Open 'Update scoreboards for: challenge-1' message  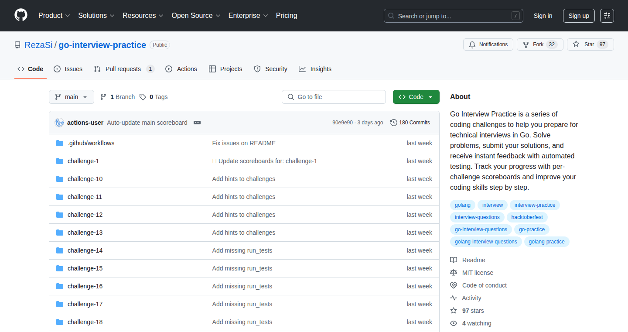(x=265, y=161)
